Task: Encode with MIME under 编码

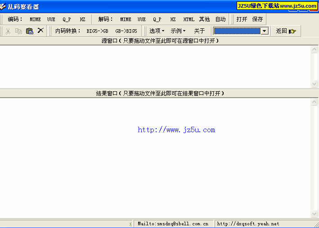Action: [35, 19]
